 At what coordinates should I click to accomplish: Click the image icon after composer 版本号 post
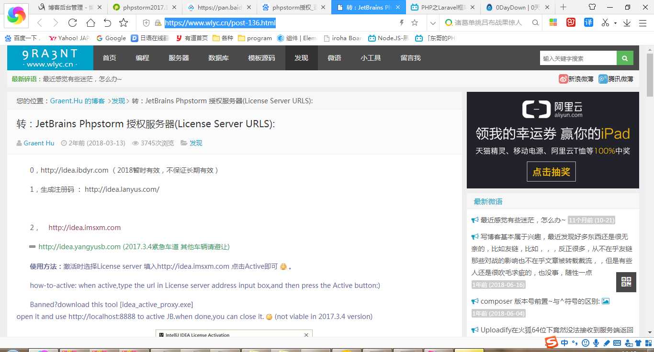coord(606,301)
